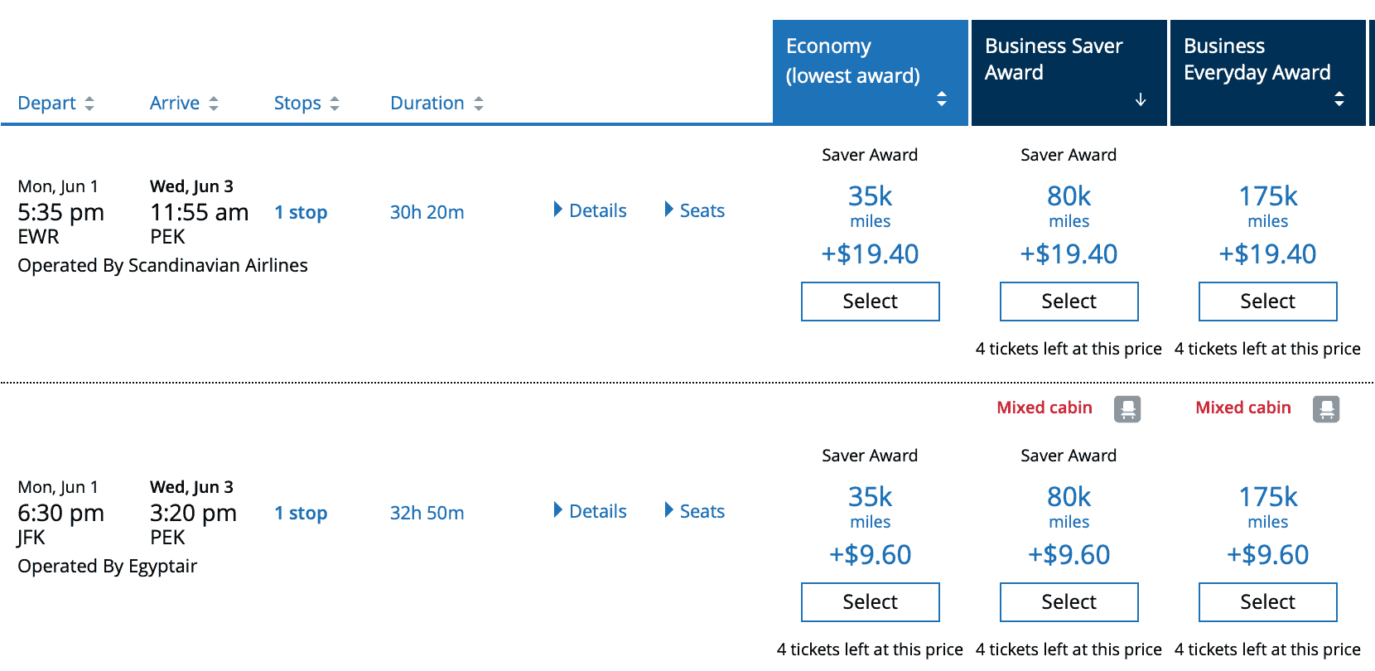The height and width of the screenshot is (671, 1375).
Task: Expand Details for the EWR flight
Action: 590,210
